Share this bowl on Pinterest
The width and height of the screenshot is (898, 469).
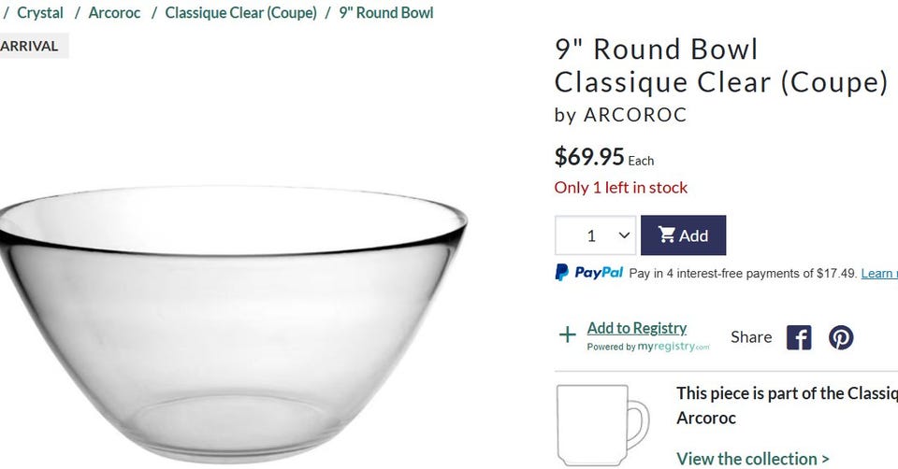coord(841,337)
